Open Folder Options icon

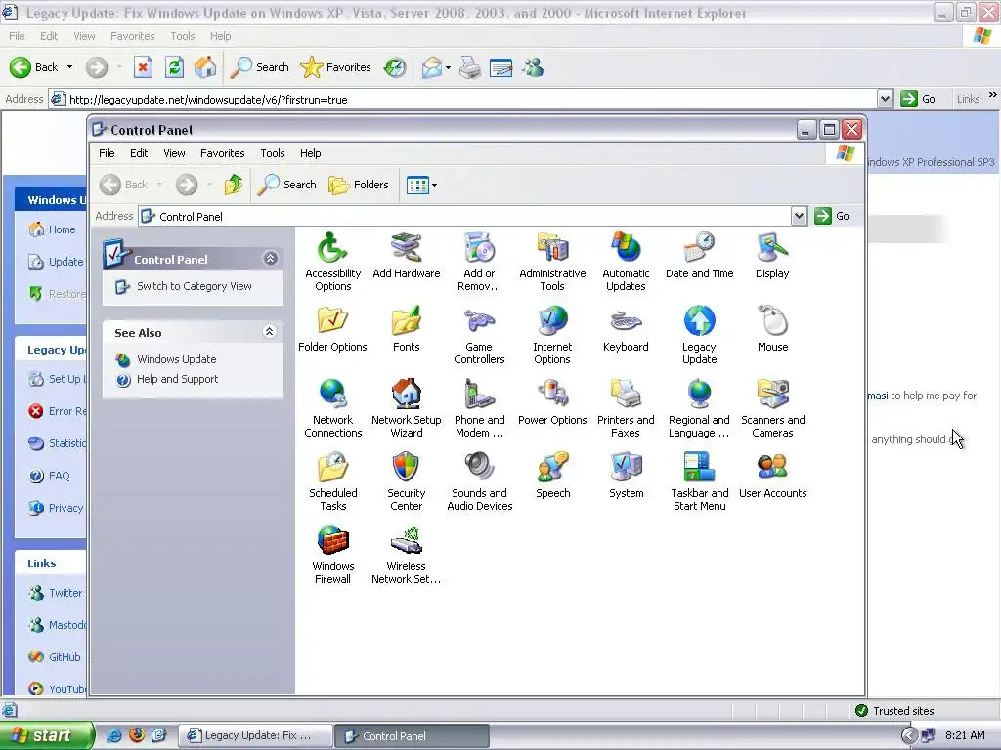332,329
